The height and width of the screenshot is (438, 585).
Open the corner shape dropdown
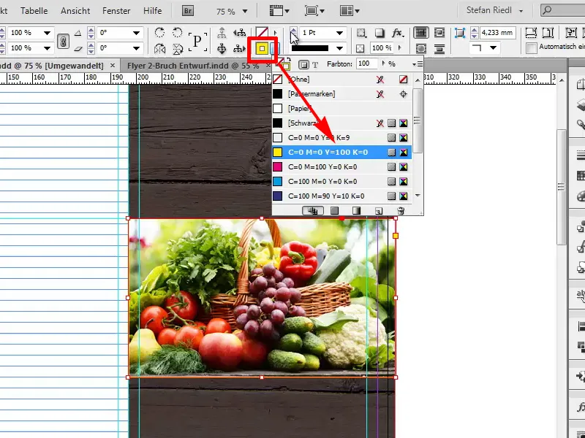coord(493,47)
